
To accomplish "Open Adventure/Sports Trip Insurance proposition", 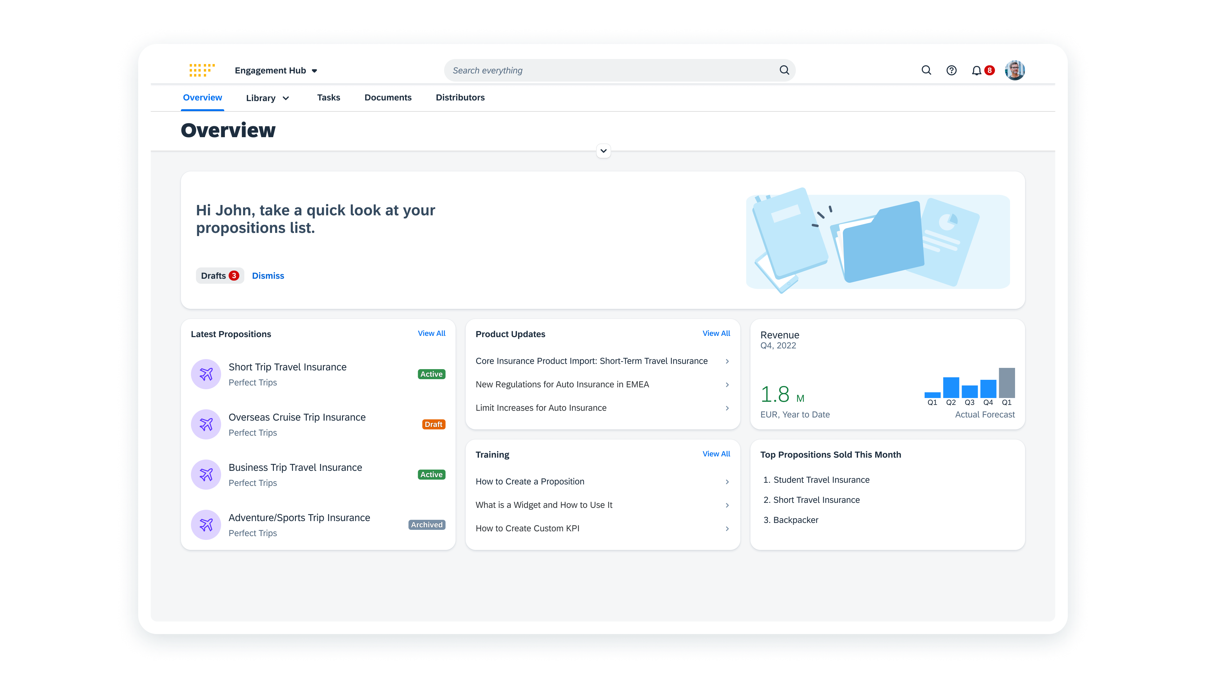I will tap(318, 525).
